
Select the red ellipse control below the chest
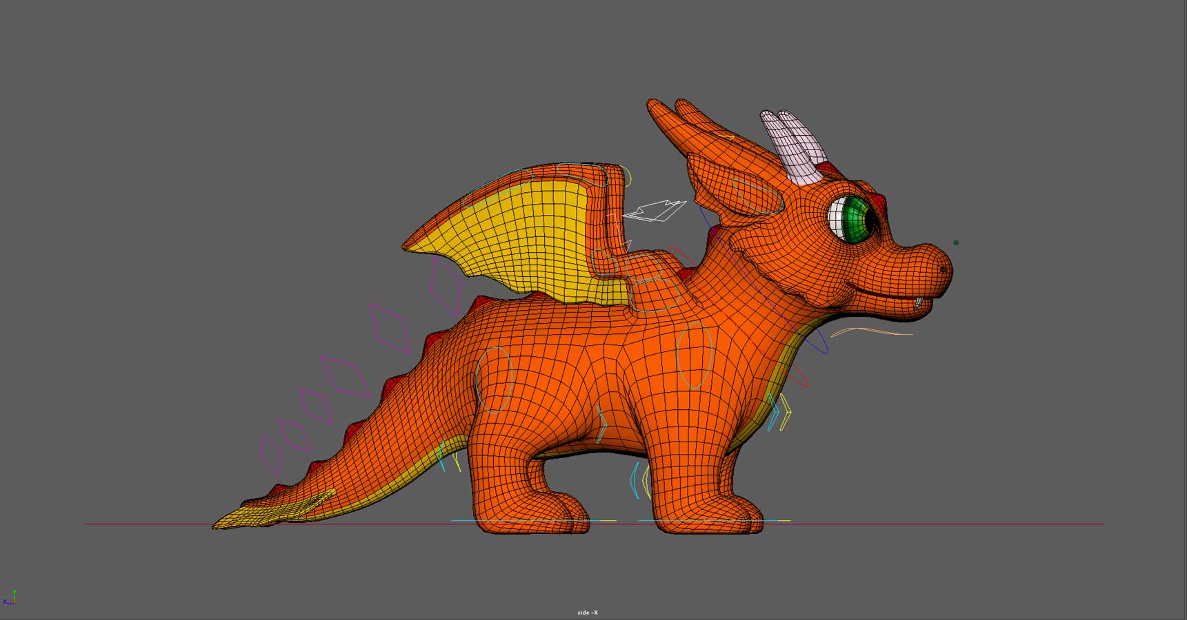[x=799, y=376]
